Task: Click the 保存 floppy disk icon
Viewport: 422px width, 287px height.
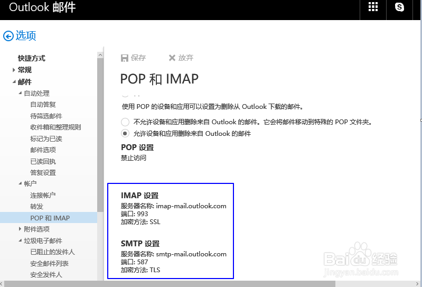Action: (124, 58)
